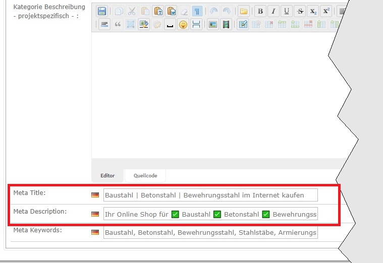The image size is (383, 263).
Task: Select the Editor tab
Action: [107, 176]
